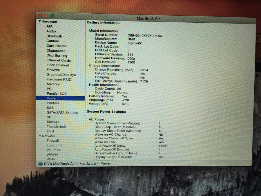Close the MacBook Air window
The image size is (261, 196).
(x=40, y=15)
